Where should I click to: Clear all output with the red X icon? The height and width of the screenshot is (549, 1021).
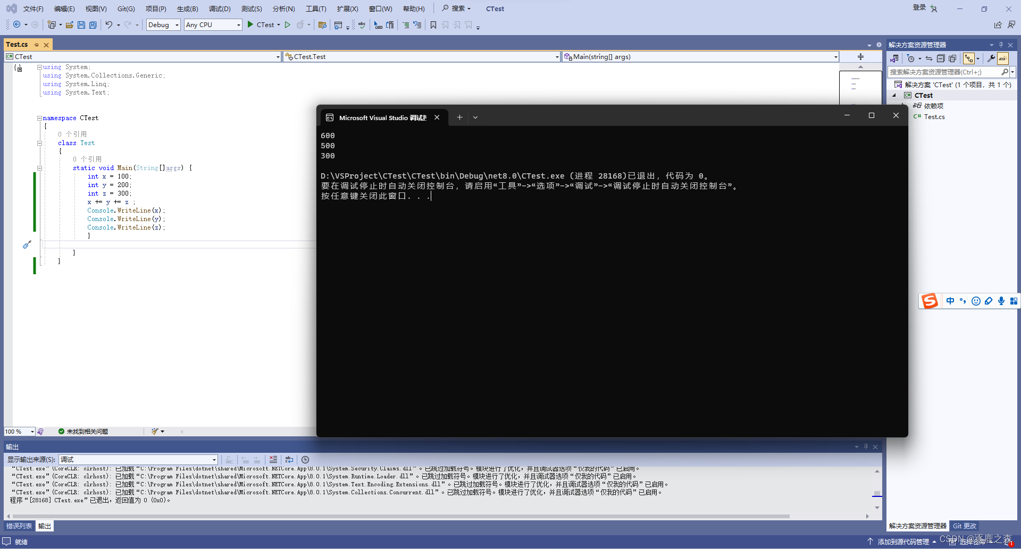tap(273, 460)
